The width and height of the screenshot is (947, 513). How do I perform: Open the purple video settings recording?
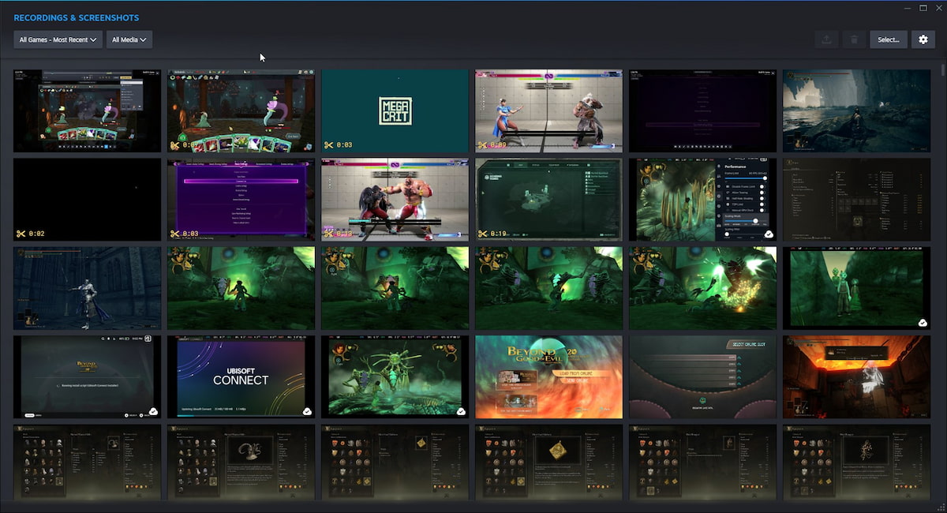click(241, 199)
